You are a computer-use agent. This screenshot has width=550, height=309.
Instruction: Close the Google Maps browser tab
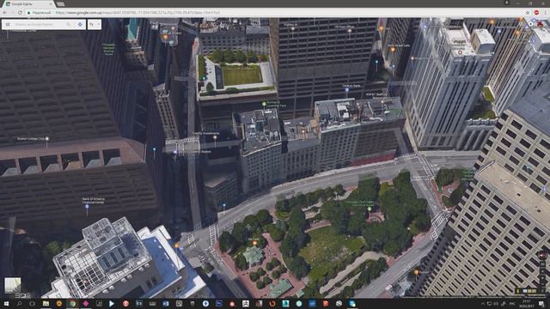coord(52,3)
